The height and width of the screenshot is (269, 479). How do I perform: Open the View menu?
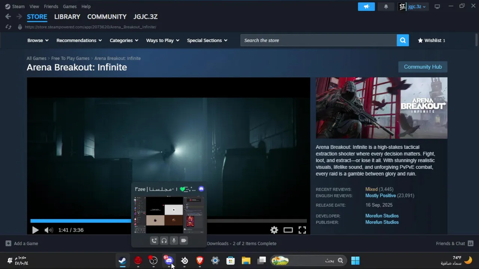click(x=34, y=6)
